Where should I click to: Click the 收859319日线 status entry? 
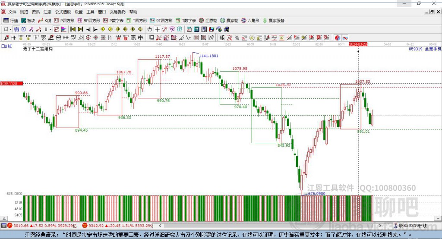[x=410, y=226]
